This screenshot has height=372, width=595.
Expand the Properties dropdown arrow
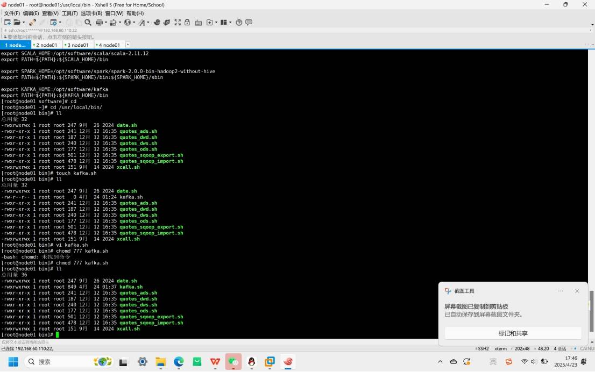tap(60, 23)
